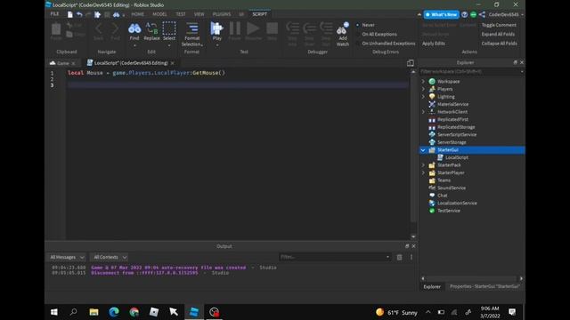The image size is (570, 320).
Task: Click Toggle Comment action
Action: coord(499,25)
